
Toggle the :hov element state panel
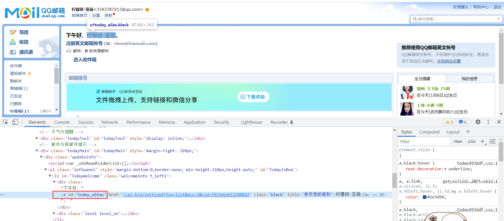(457, 141)
